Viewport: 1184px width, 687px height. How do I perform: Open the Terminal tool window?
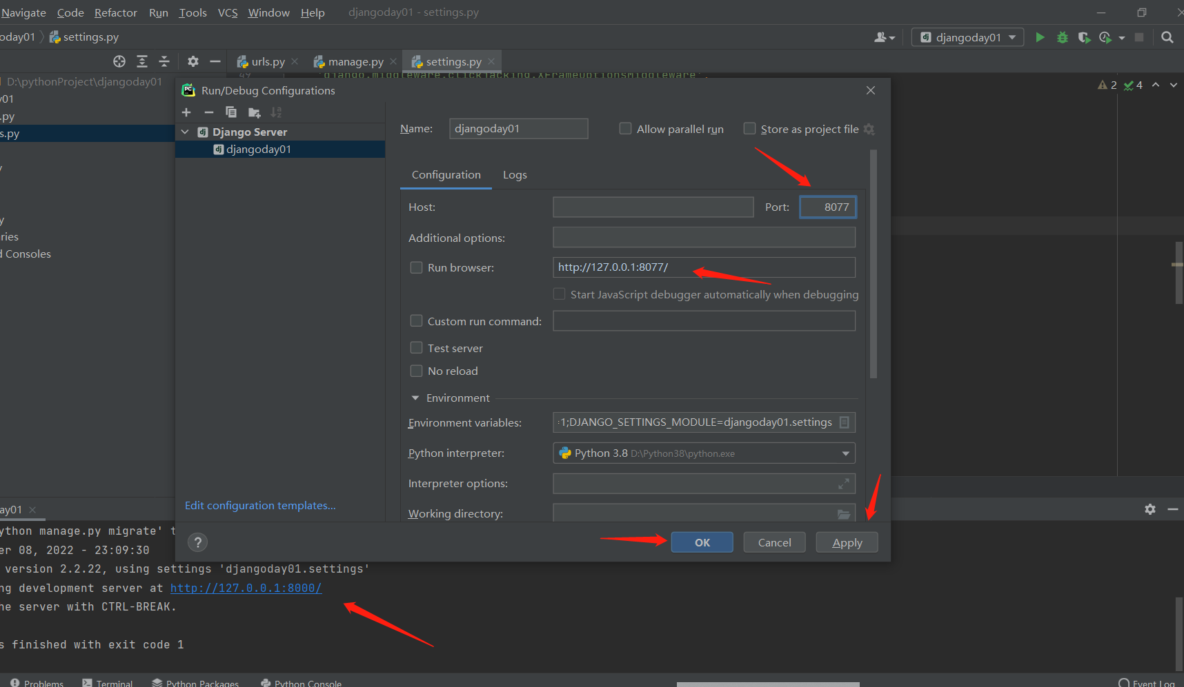coord(108,683)
